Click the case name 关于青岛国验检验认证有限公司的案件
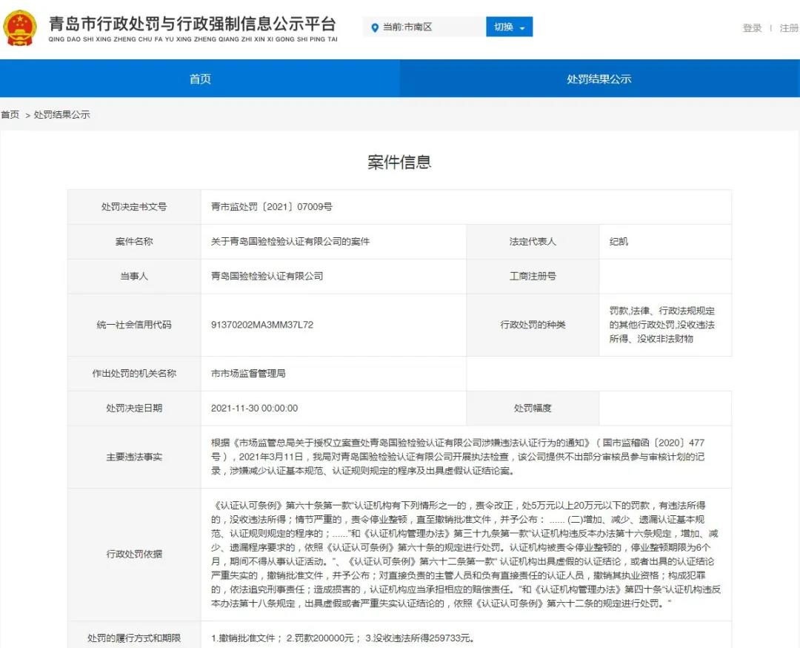This screenshot has height=648, width=800. pyautogui.click(x=292, y=241)
